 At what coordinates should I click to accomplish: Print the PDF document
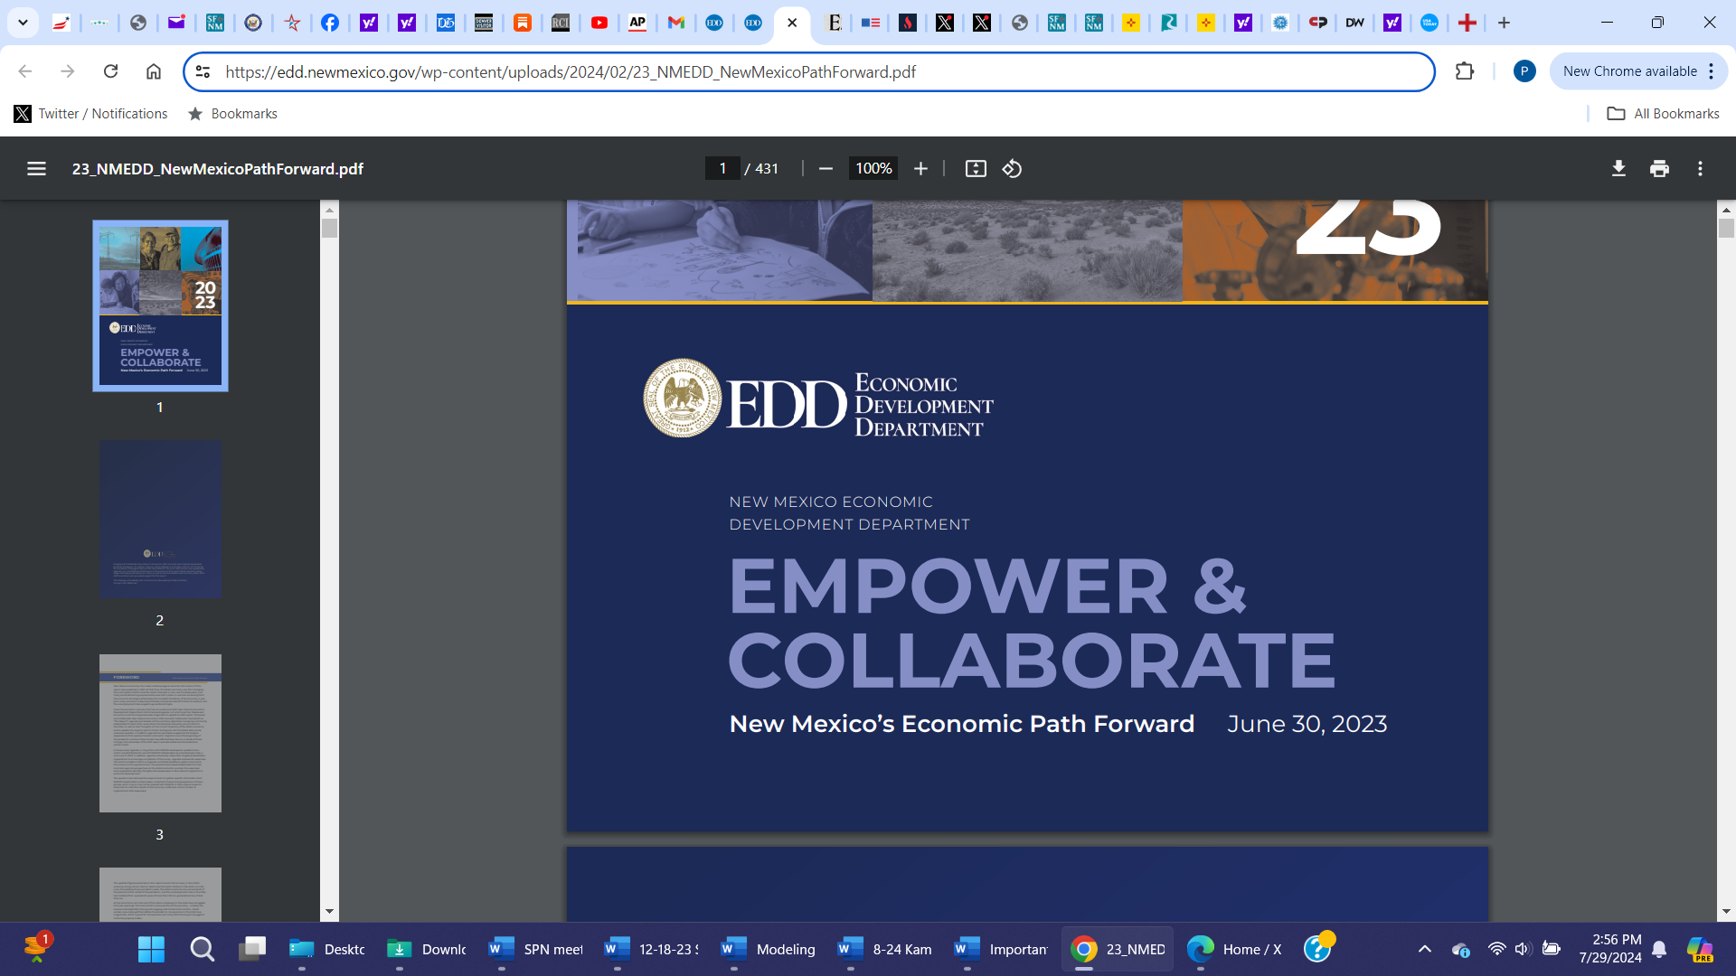tap(1659, 169)
